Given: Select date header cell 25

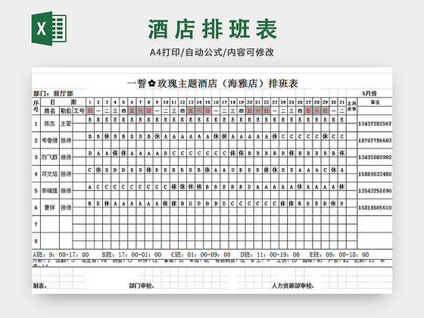Looking at the screenshot, I should tap(291, 102).
